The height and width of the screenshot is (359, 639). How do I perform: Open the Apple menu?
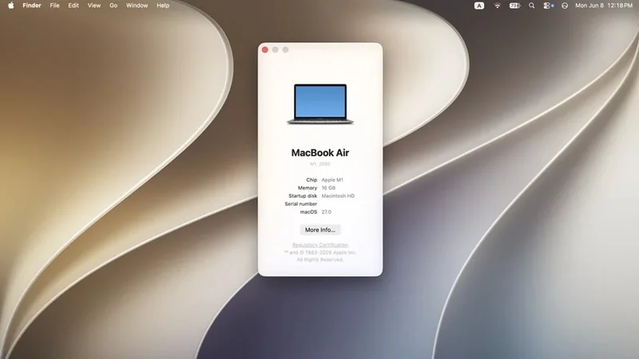pos(11,6)
